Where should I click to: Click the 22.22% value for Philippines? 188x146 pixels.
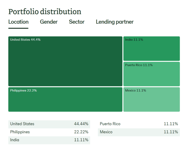pyautogui.click(x=81, y=132)
